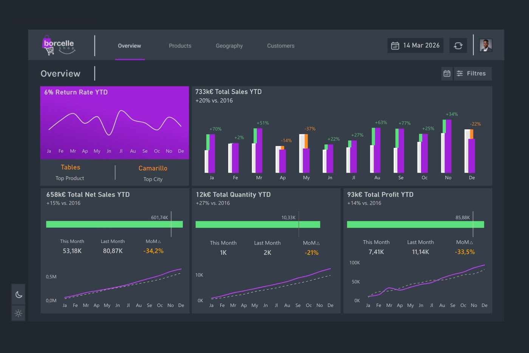Open the 14 Mar 2026 date picker
529x353 pixels.
pos(415,45)
